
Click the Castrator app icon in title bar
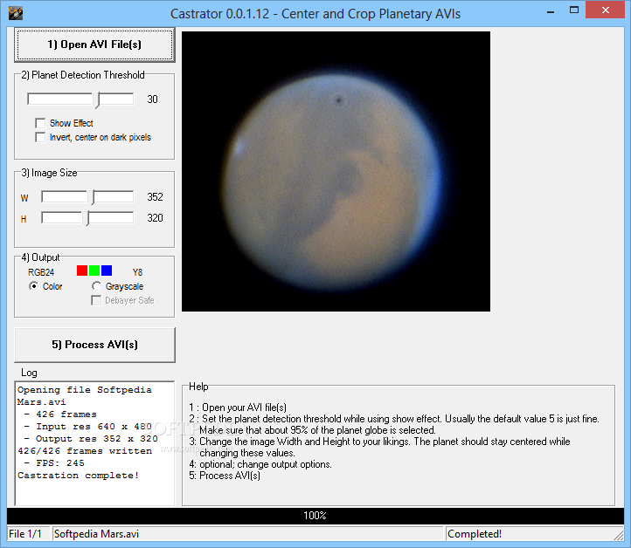click(15, 13)
